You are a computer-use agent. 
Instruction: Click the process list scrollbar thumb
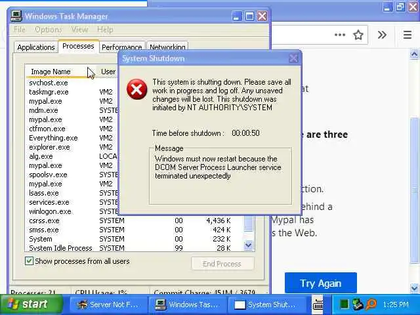[x=248, y=224]
